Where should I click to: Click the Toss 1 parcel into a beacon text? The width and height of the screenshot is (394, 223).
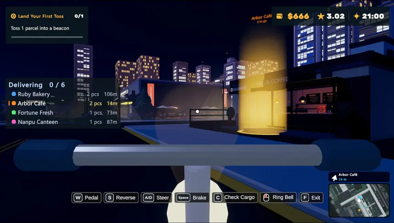coord(40,28)
